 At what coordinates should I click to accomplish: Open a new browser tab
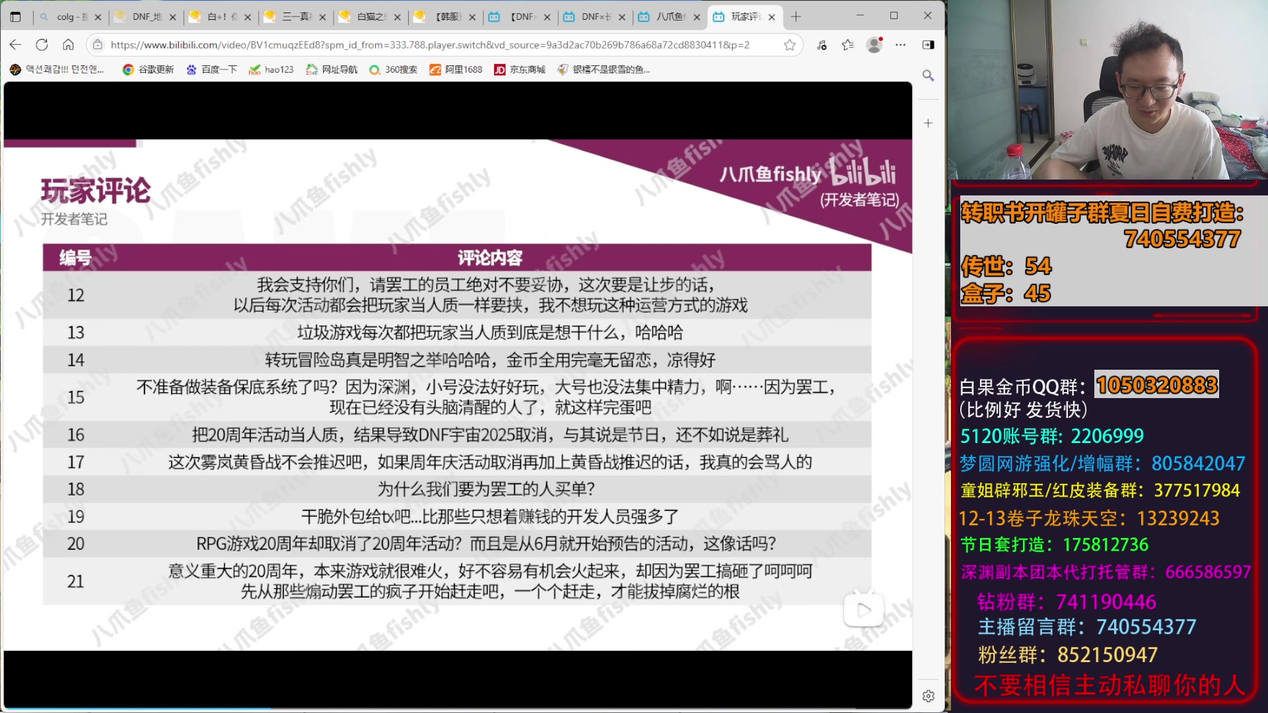point(796,17)
